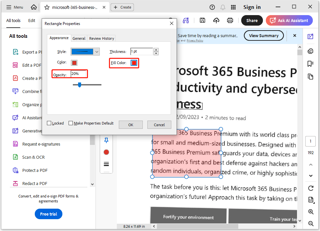Open the Help question mark icon

click(x=212, y=7)
